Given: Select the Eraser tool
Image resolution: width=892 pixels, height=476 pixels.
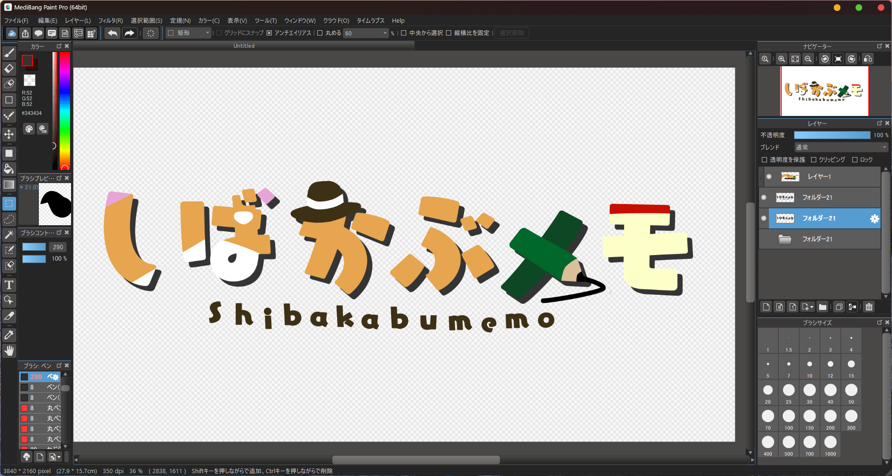Looking at the screenshot, I should 9,69.
